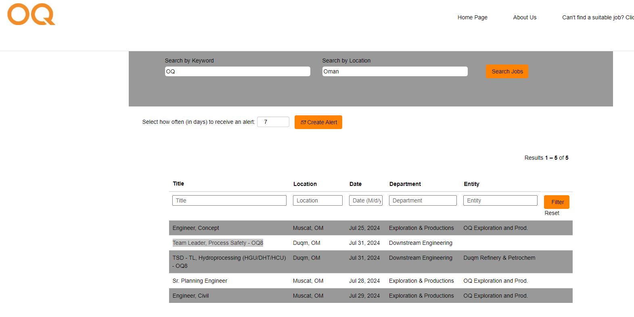Sort by the Entity column header
Viewport: 634px width, 317px height.
[x=471, y=184]
